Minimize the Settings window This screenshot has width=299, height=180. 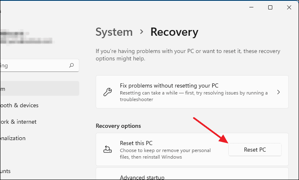(251, 7)
